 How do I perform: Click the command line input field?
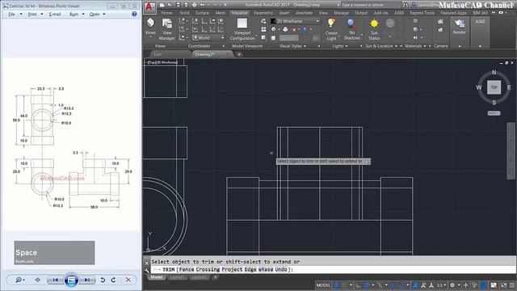coord(333,269)
